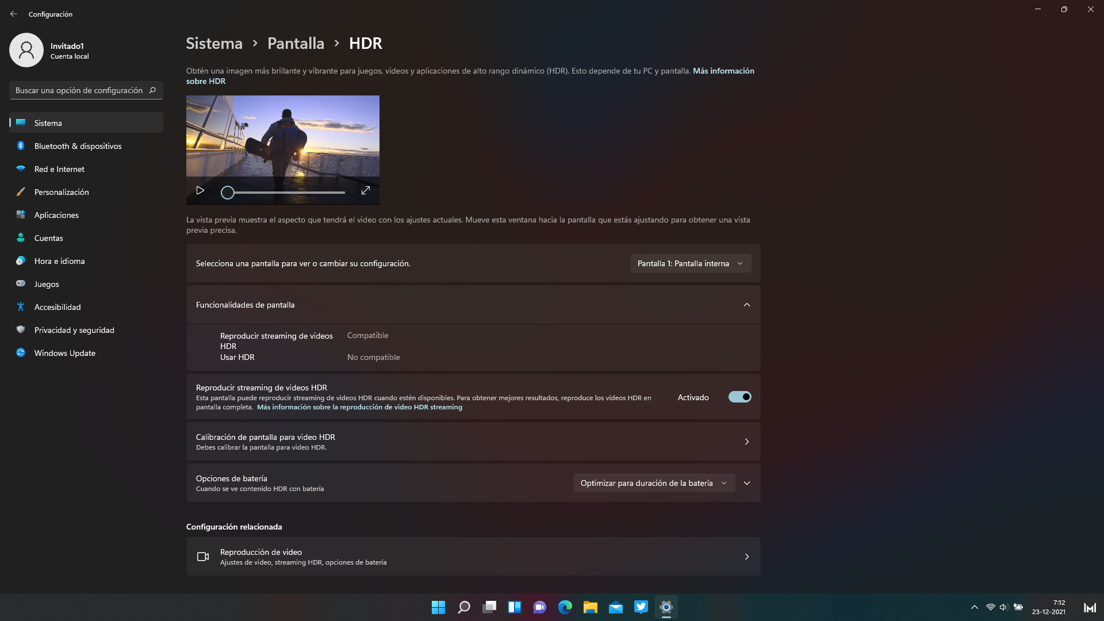
Task: Expand the Opciones de batería chevron
Action: [746, 483]
